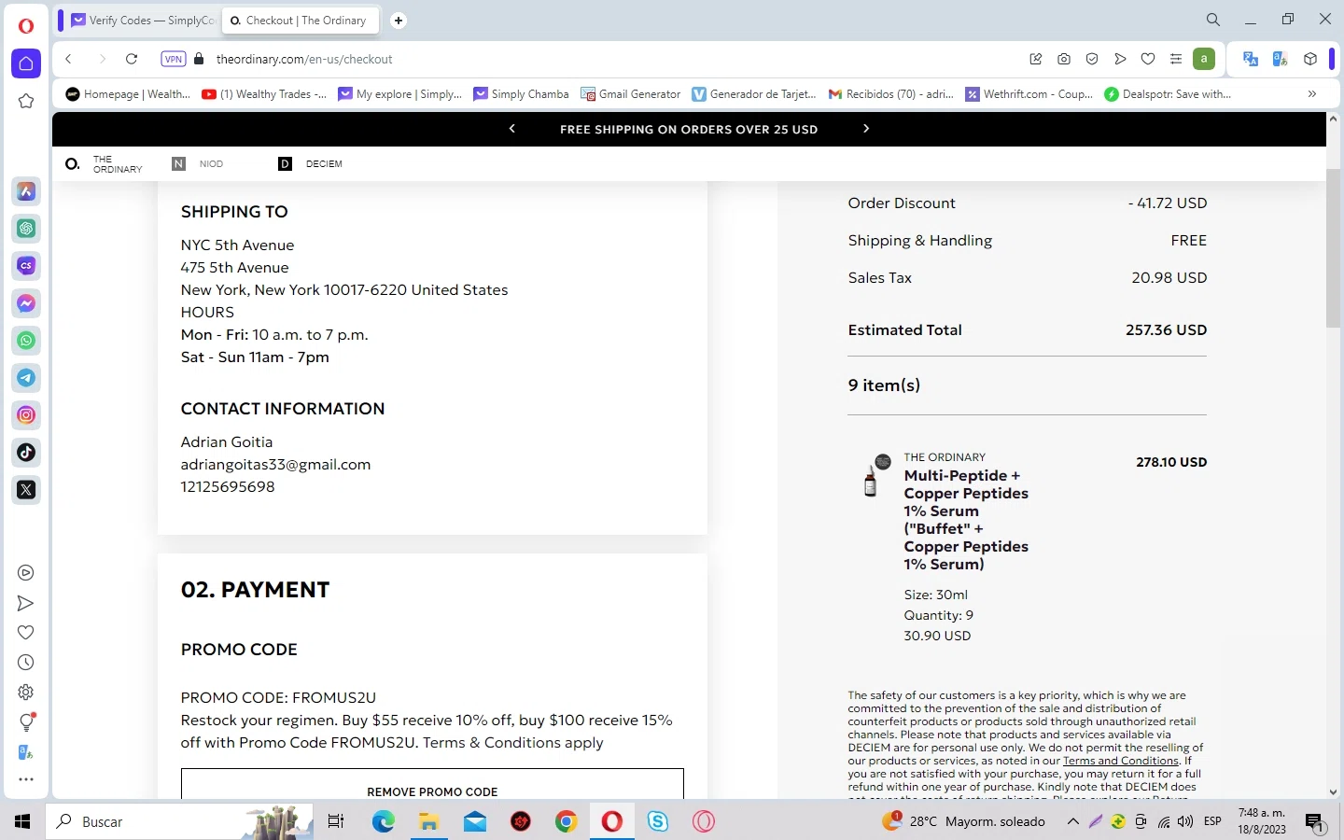This screenshot has height=840, width=1344.
Task: Open Easy Setup sliders icon
Action: [x=1176, y=59]
